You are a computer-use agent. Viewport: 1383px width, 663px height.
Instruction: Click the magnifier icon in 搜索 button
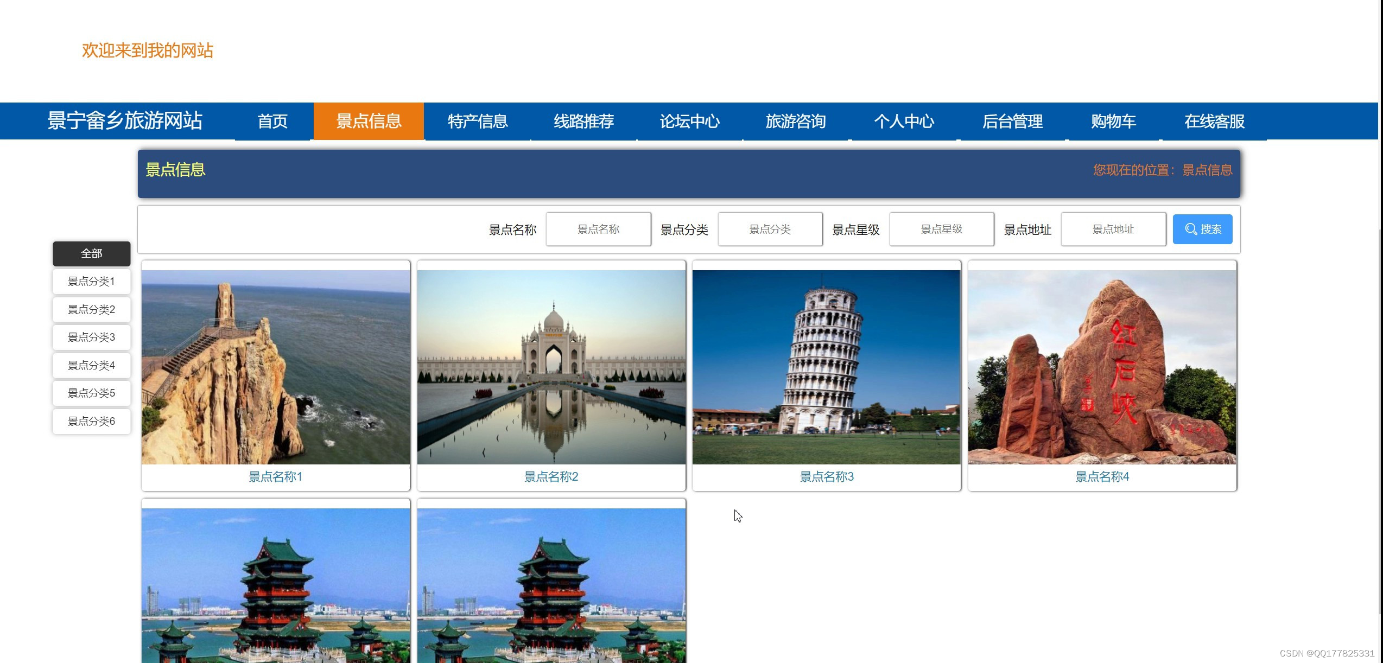click(x=1191, y=229)
